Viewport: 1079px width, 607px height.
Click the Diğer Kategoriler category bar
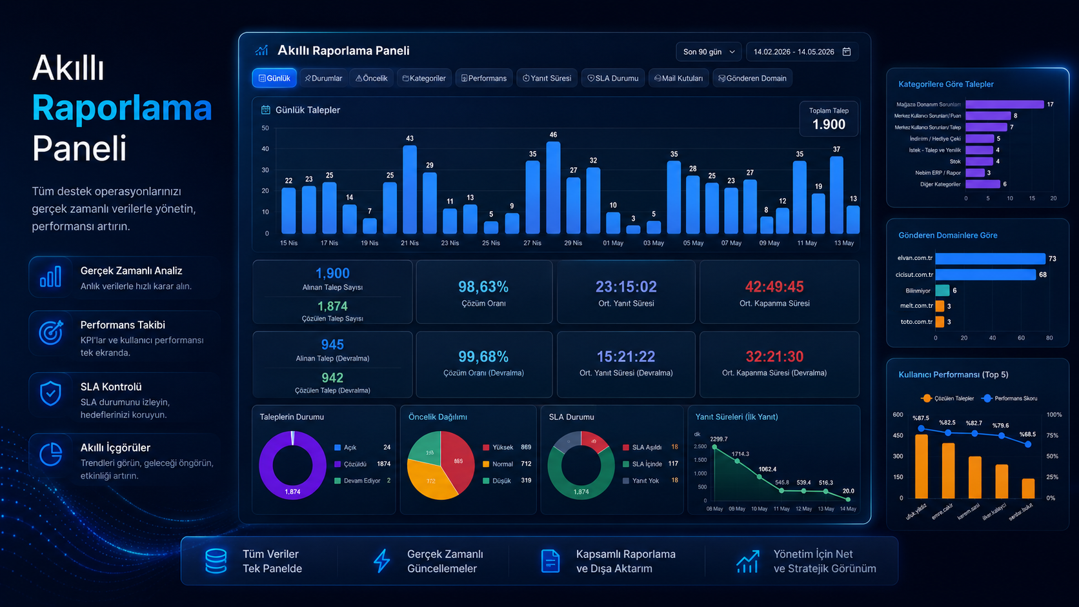coord(983,184)
